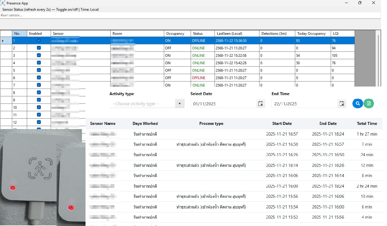Click the green Excel export icon
The height and width of the screenshot is (226, 387).
[369, 103]
